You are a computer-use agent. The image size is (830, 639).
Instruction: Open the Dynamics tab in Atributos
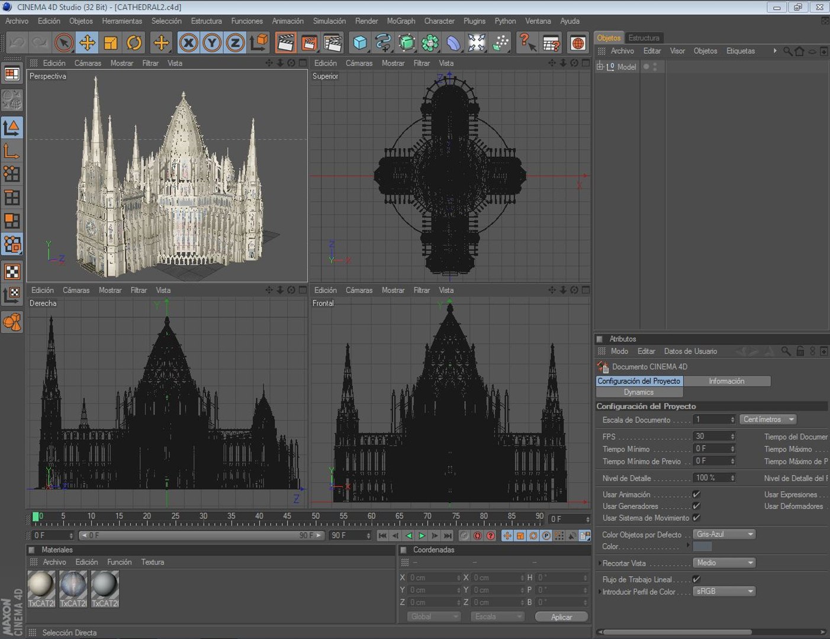click(639, 392)
